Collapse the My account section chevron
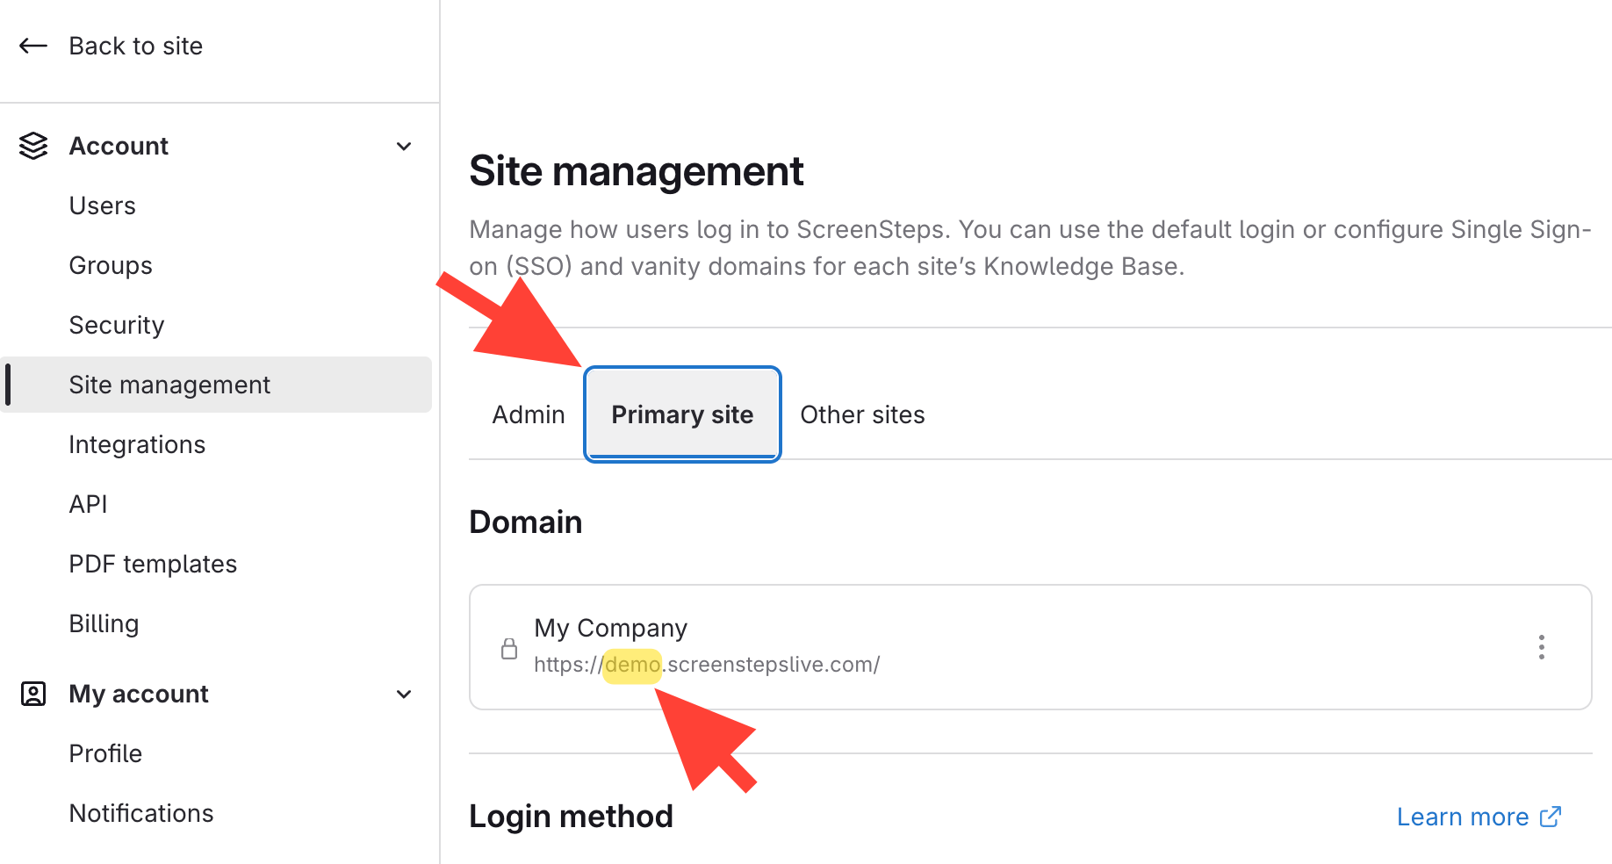 click(x=404, y=694)
